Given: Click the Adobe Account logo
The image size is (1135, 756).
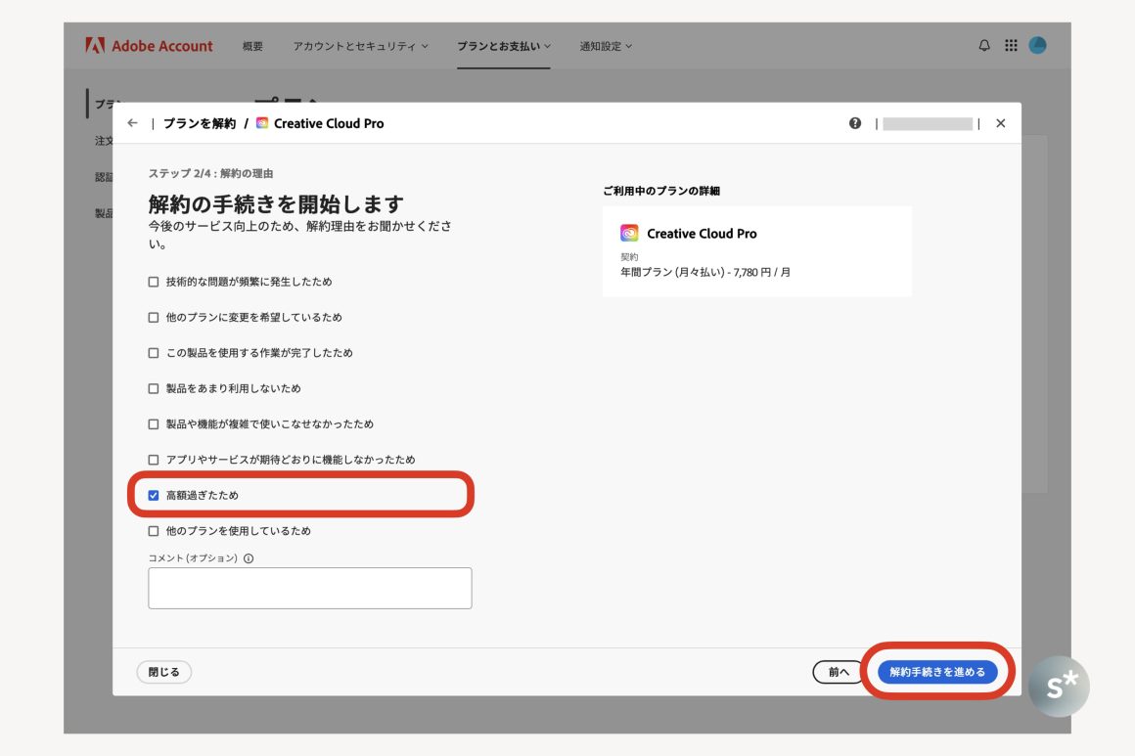Looking at the screenshot, I should pos(150,46).
